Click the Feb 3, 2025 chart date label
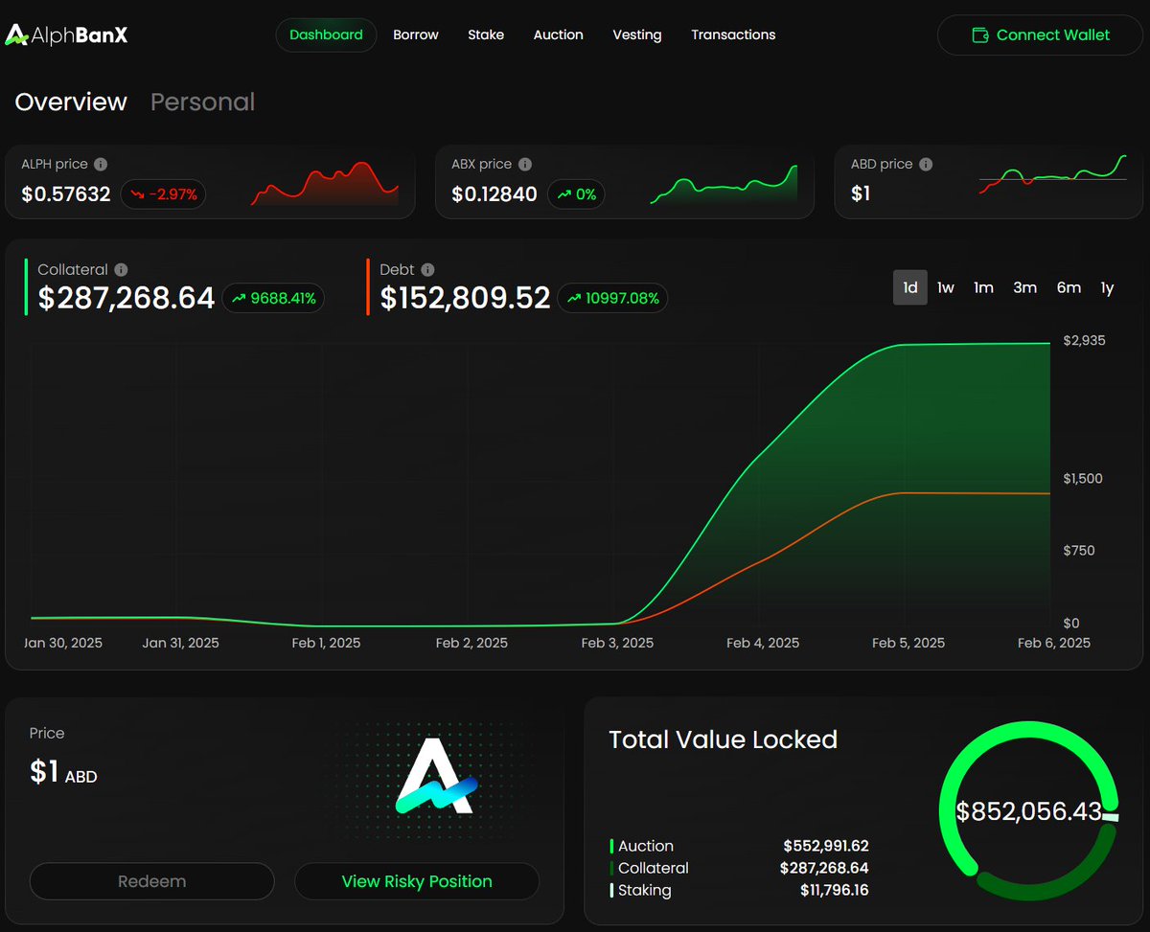 point(617,643)
